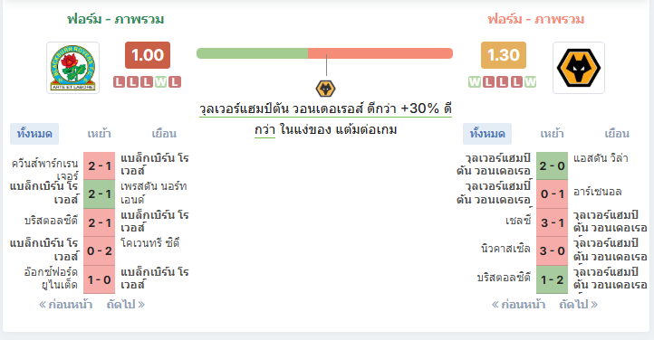The width and height of the screenshot is (654, 340).
Task: Click the last W badge in Wolves' form
Action: coord(530,82)
